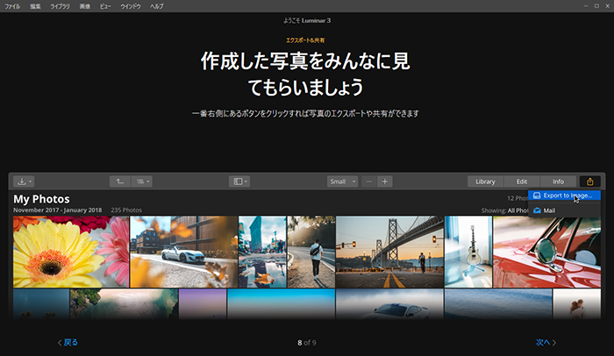Maximize the Luminar window
This screenshot has width=614, height=356.
(x=596, y=6)
